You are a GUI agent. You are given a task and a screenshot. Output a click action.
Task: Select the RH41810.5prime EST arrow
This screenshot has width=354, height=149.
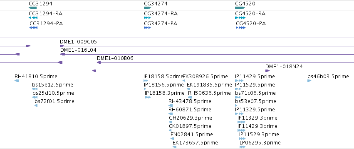click(17, 81)
